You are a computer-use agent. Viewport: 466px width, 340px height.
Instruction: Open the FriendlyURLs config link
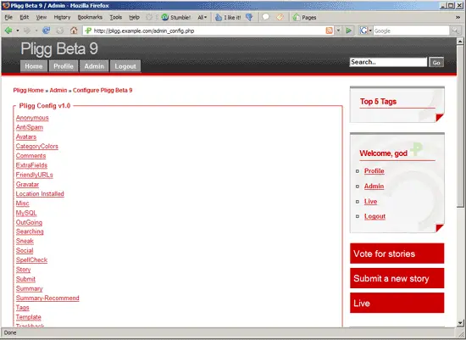point(35,175)
